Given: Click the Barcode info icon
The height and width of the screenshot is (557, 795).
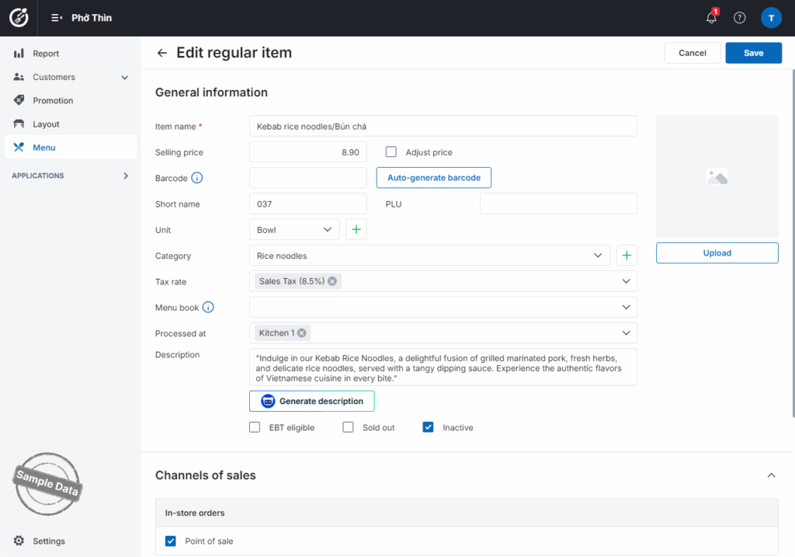Looking at the screenshot, I should pos(197,178).
